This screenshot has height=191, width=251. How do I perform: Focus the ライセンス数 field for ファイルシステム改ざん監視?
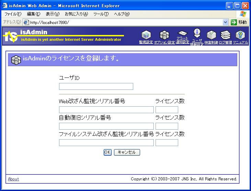click(x=167, y=143)
